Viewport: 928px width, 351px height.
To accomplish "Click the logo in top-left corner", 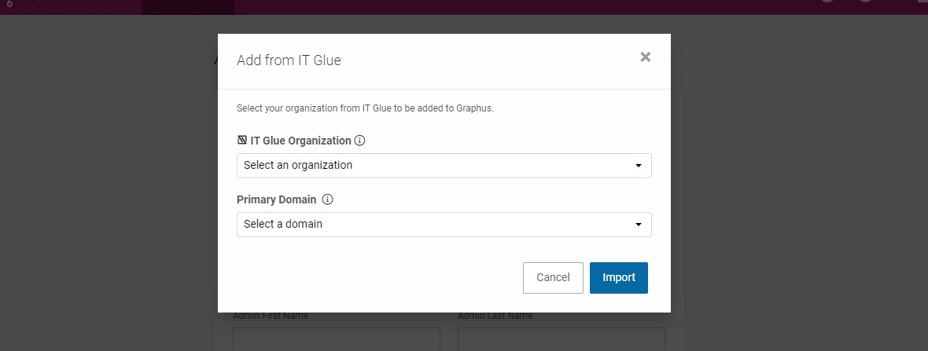I will tap(9, 4).
